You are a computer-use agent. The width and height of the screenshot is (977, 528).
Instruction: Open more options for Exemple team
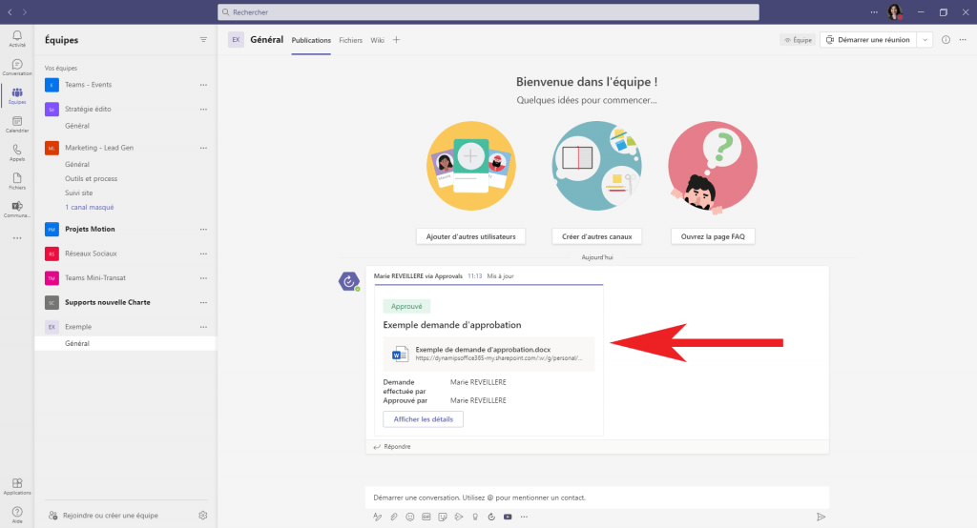tap(203, 327)
